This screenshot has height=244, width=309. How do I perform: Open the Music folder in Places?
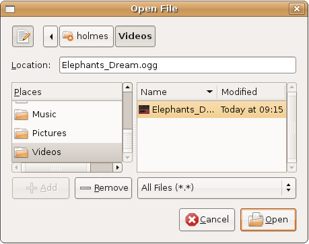point(67,114)
